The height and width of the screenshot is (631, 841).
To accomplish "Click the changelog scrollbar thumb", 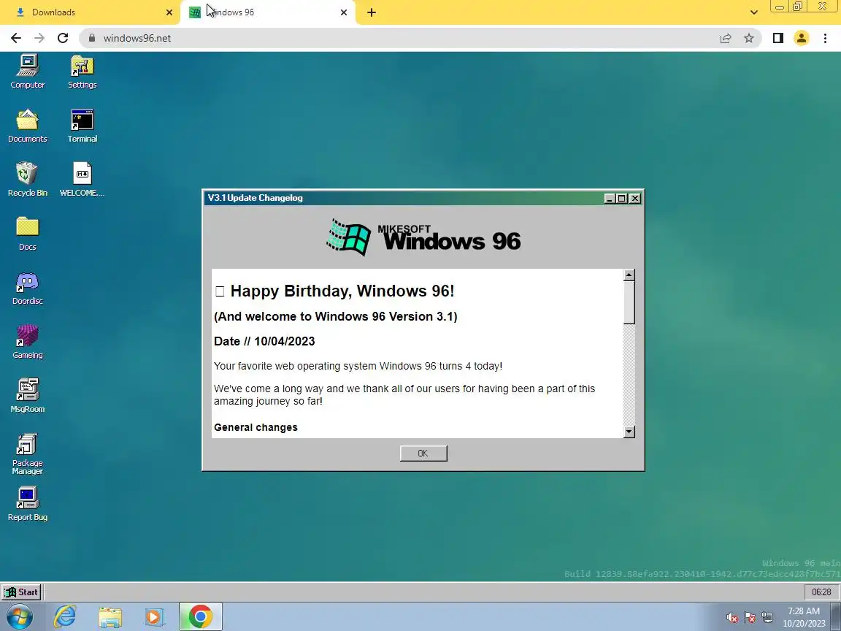I will tap(629, 302).
